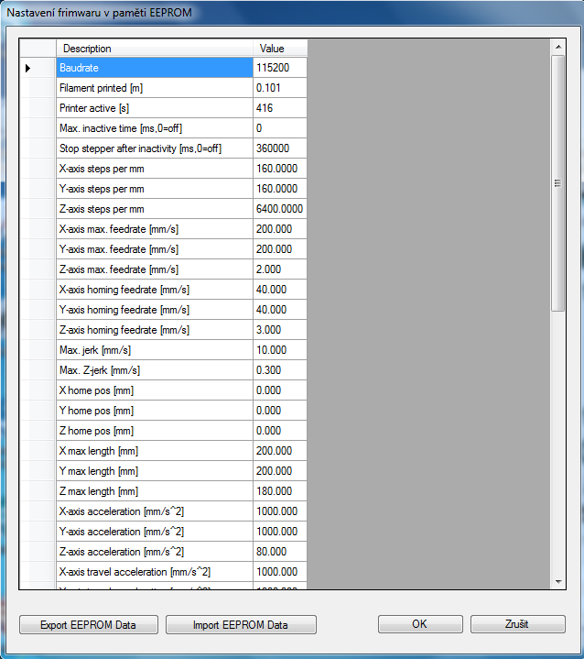This screenshot has width=584, height=659.
Task: Edit the Y-axis homing feedrate value
Action: pyautogui.click(x=279, y=310)
